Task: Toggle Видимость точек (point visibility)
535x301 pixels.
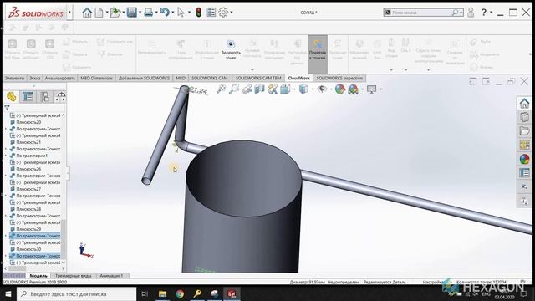Action: pos(231,50)
